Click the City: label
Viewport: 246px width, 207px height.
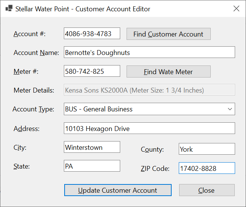coord(20,148)
